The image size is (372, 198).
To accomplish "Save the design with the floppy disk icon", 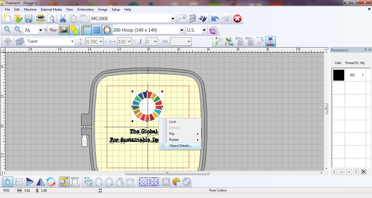I will (29, 19).
